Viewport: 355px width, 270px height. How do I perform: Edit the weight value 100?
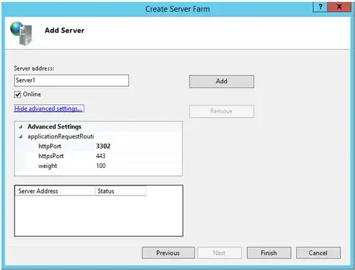[101, 166]
